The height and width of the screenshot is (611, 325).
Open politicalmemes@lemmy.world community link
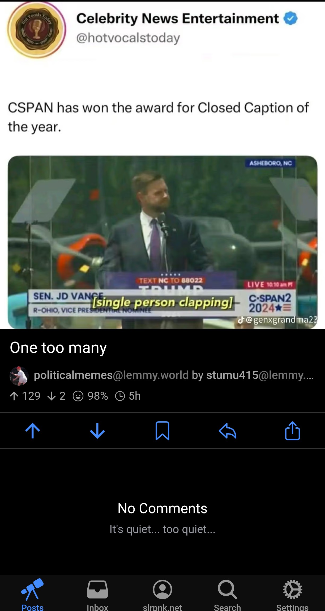coord(111,375)
